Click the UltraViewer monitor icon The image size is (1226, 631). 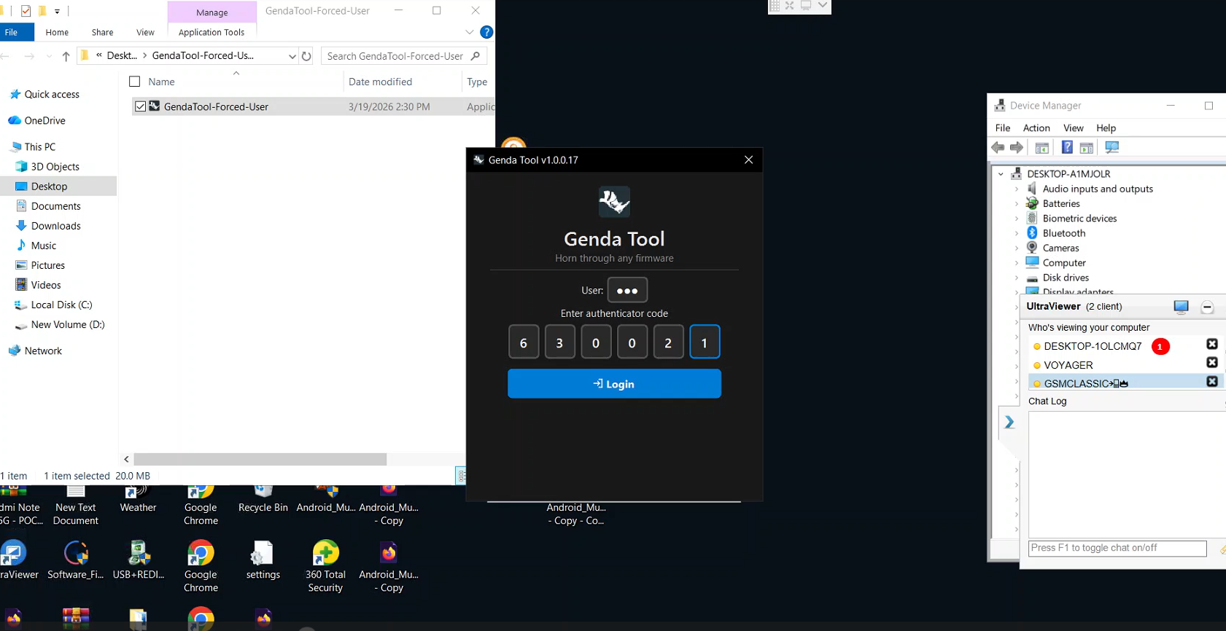pos(1182,307)
